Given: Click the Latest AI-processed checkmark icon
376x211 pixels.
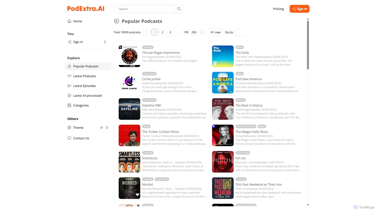Looking at the screenshot, I should [x=69, y=96].
